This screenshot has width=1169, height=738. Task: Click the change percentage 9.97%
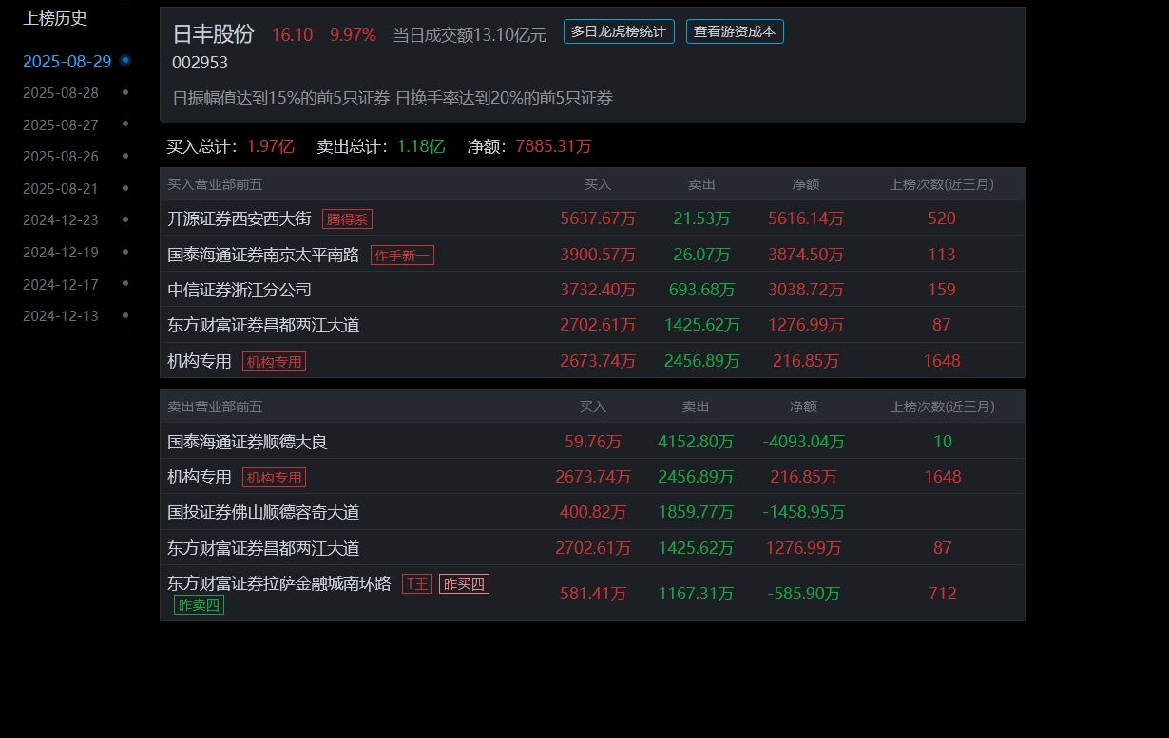[x=353, y=35]
